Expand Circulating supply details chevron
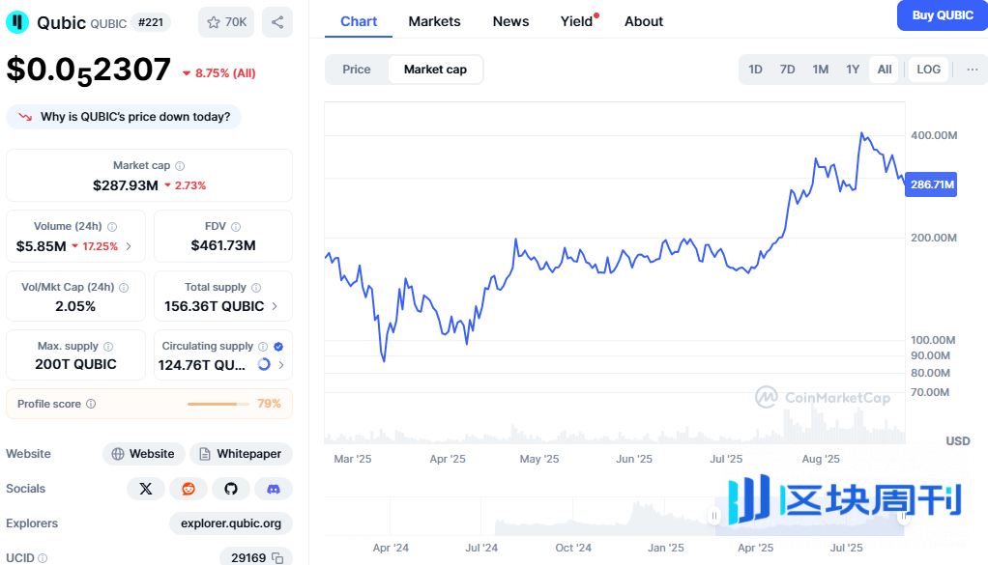The width and height of the screenshot is (988, 565). (281, 365)
